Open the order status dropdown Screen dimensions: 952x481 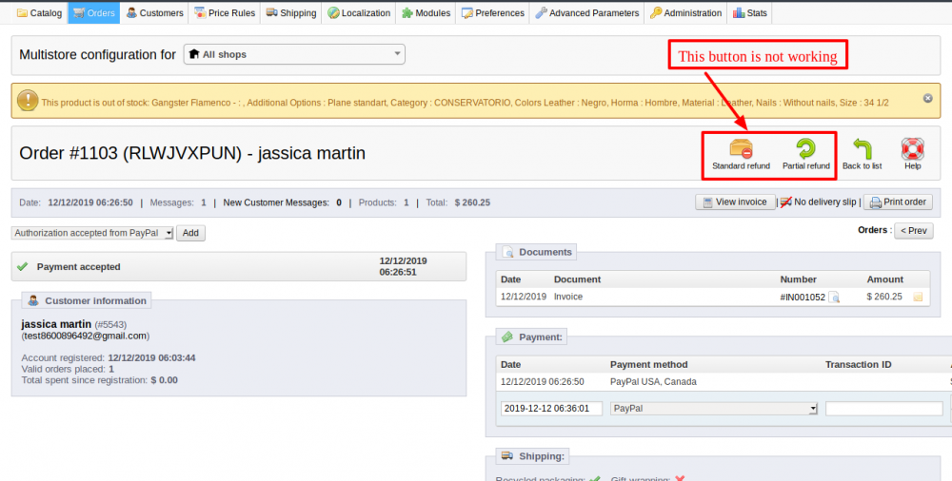pyautogui.click(x=92, y=233)
